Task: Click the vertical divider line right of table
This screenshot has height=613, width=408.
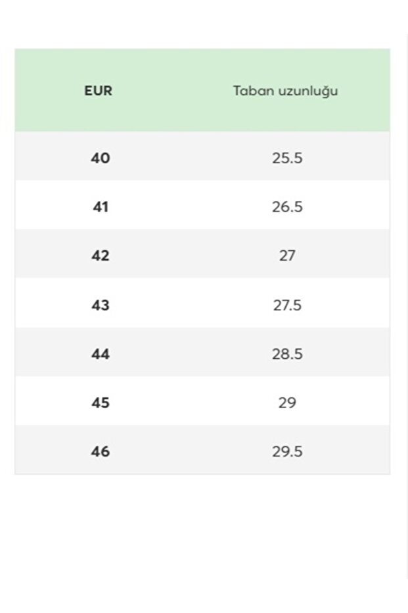Action: 407,296
